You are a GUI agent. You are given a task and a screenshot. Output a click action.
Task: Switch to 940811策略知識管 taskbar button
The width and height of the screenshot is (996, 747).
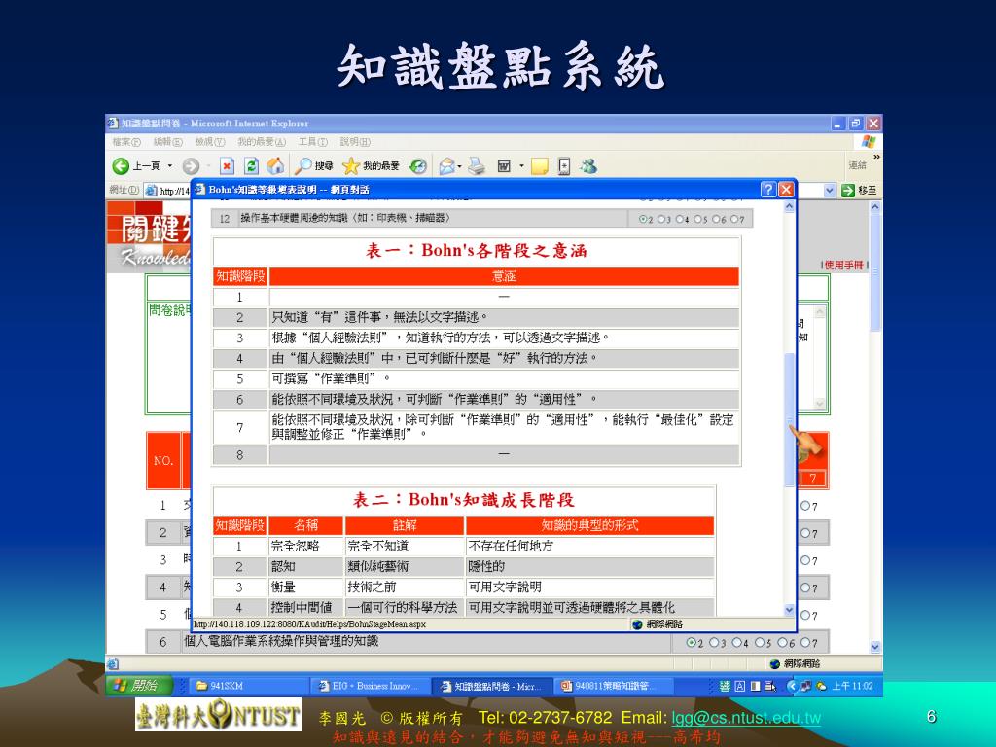614,686
